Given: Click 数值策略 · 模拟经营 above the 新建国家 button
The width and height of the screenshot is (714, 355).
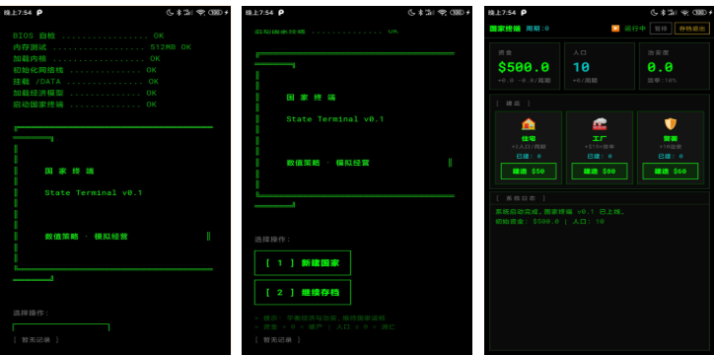Looking at the screenshot, I should click(327, 163).
